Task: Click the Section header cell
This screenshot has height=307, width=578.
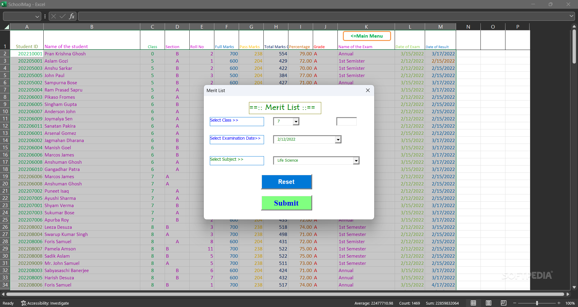Action: (x=177, y=40)
